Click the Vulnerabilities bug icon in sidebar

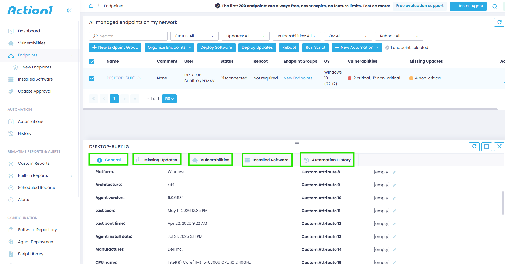11,43
